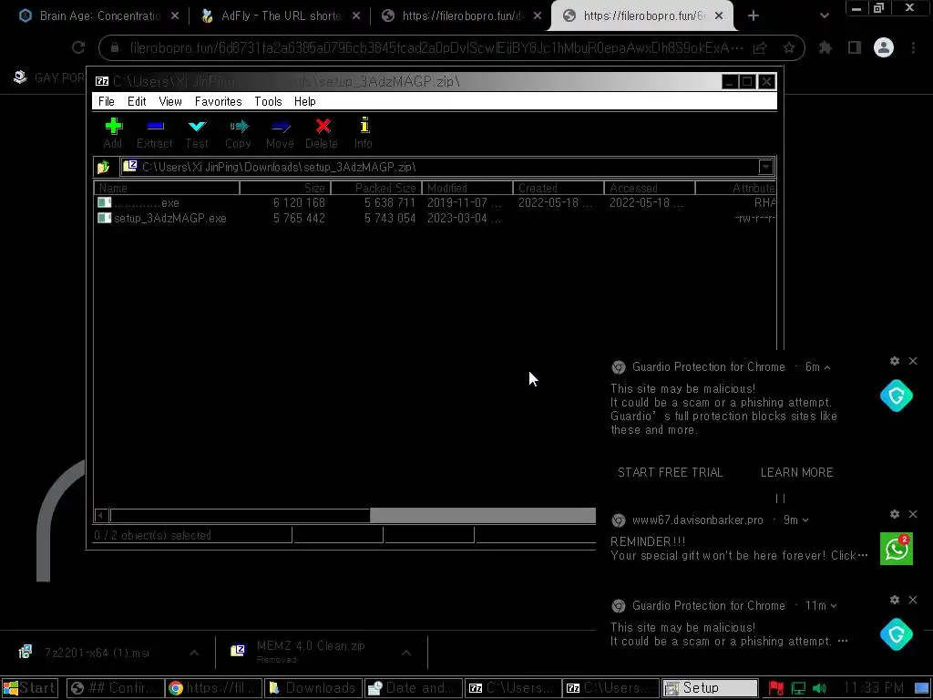Screen dimensions: 933x700
Task: Open the Edit menu in 7-Zip
Action: point(137,102)
